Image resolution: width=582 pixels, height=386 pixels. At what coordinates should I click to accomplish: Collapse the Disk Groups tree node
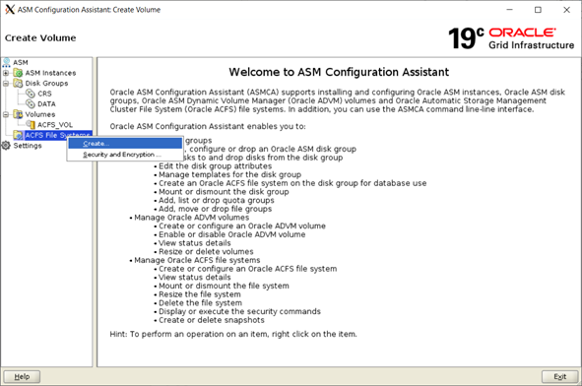click(x=6, y=83)
